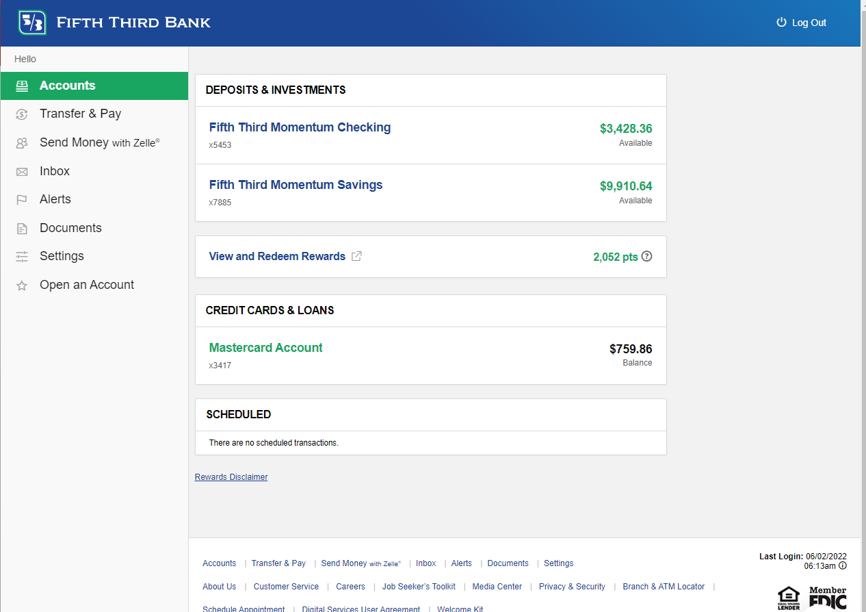866x612 pixels.
Task: Click the Fifth Third Bank shield logo
Action: (x=31, y=23)
